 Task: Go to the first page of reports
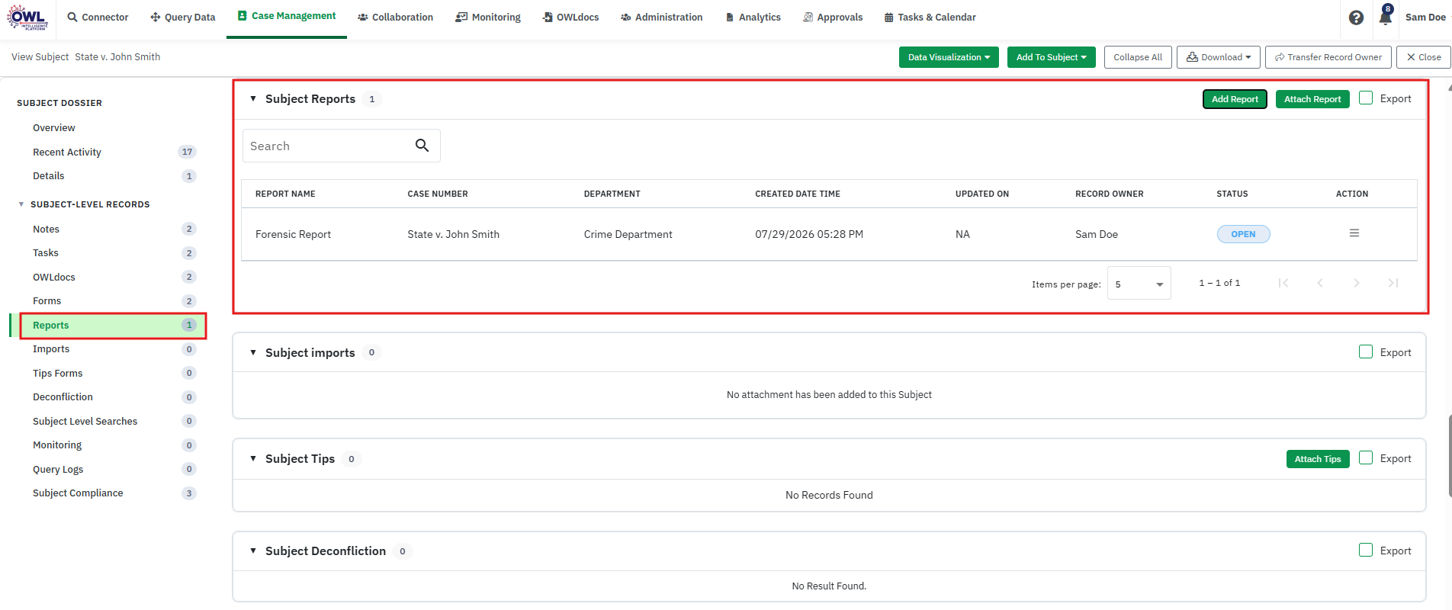[1283, 283]
